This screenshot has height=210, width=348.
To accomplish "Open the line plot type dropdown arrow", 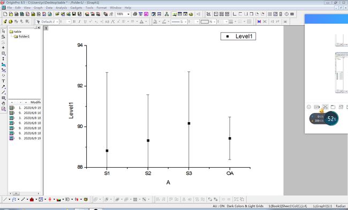I will coord(9,199).
